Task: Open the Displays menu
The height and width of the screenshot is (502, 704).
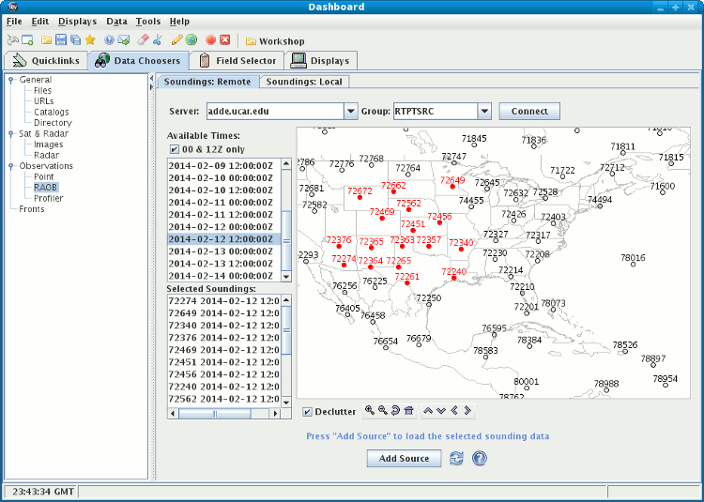Action: pyautogui.click(x=77, y=21)
